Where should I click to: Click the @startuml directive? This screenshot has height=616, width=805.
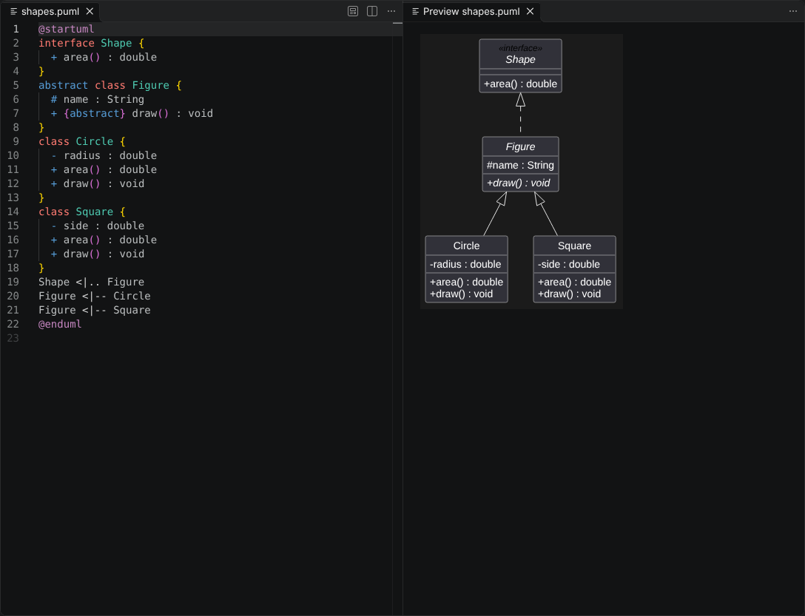67,30
